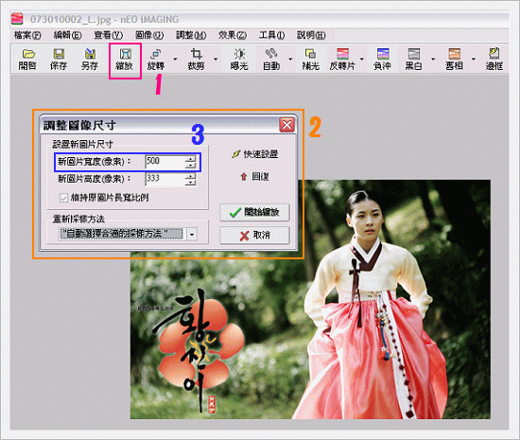Open the 檔案(F) File menu
The image size is (520, 440).
point(27,35)
